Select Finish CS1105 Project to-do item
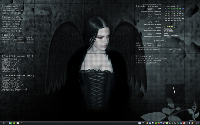This screenshot has width=200, height=125. pos(148,61)
